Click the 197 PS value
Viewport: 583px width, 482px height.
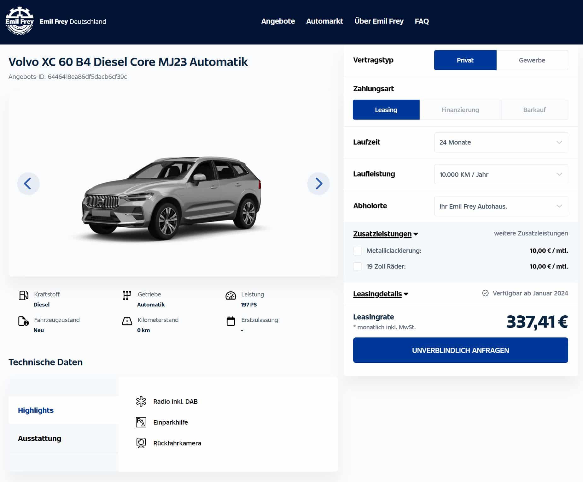[x=249, y=305]
